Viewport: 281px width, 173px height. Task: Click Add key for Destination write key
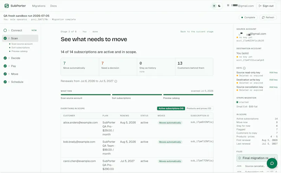click(x=273, y=80)
